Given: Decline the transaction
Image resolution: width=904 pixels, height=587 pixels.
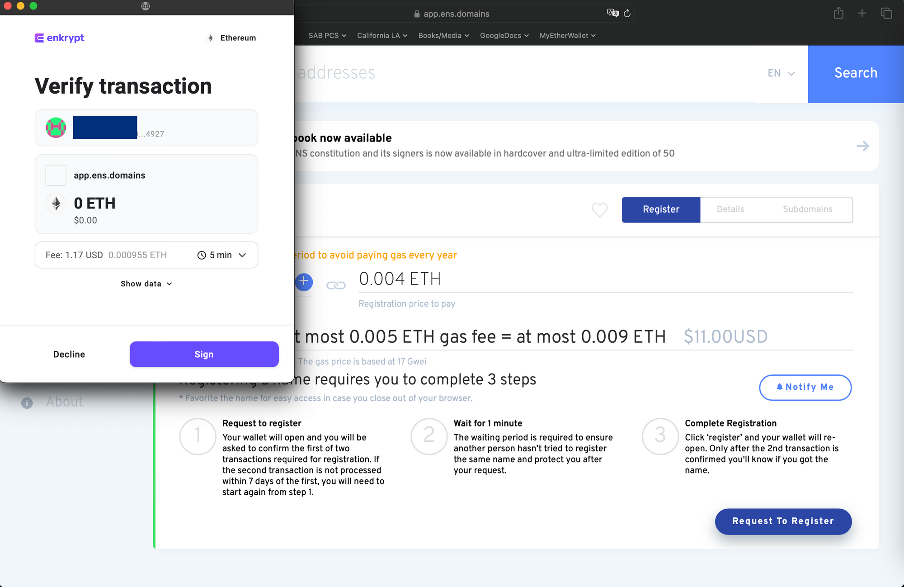Looking at the screenshot, I should coord(69,354).
